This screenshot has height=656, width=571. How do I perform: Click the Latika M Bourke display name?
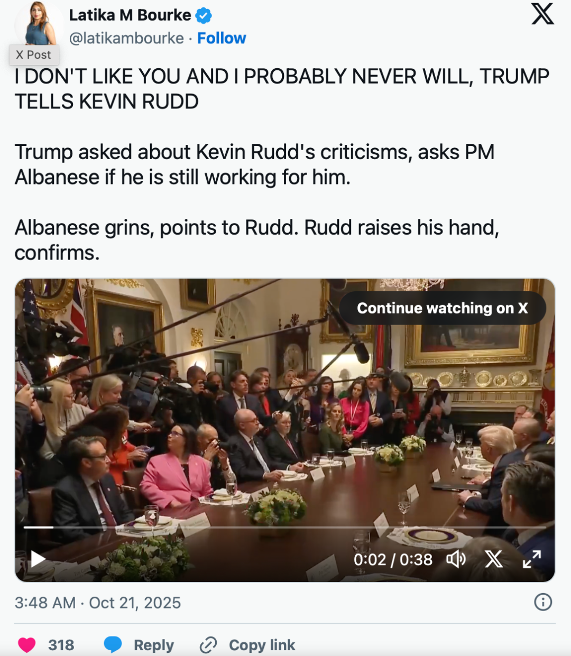(130, 15)
